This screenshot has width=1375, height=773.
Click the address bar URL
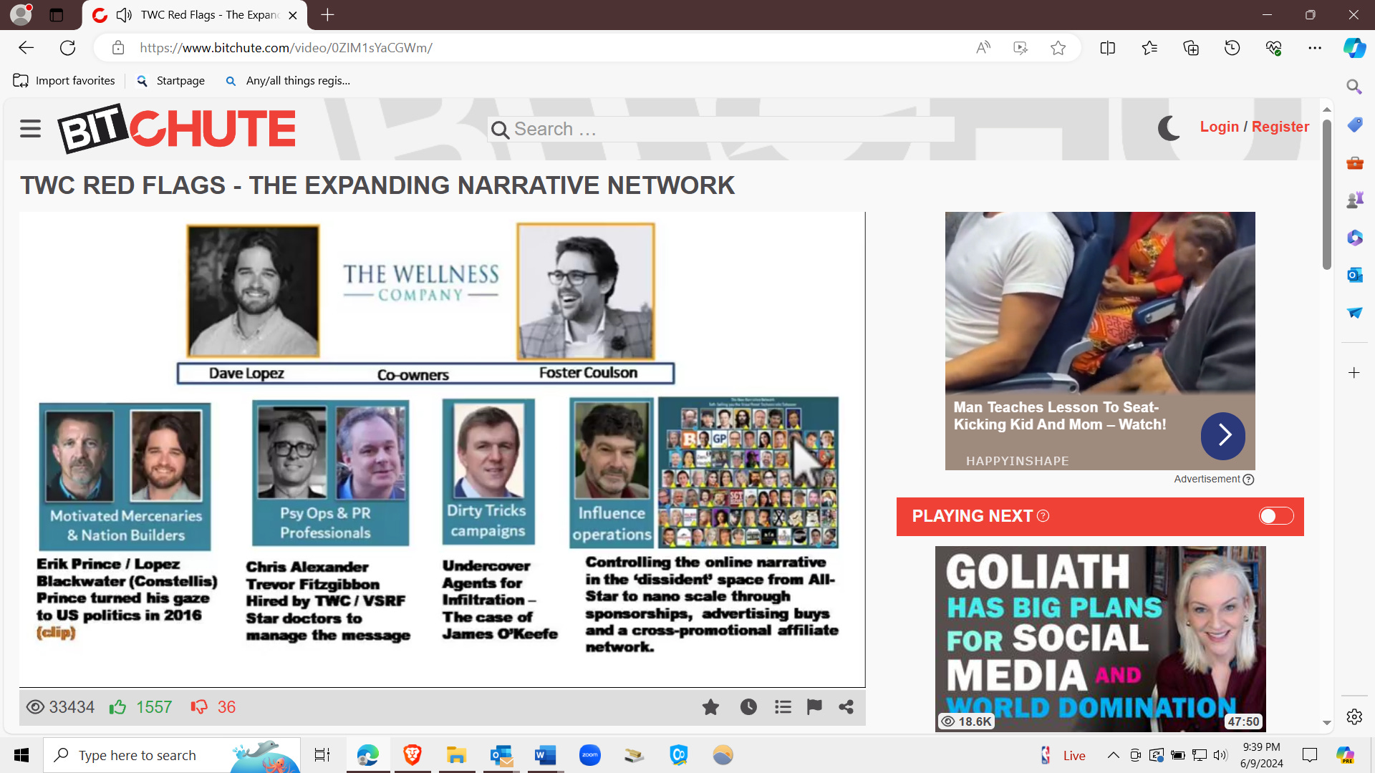[286, 48]
